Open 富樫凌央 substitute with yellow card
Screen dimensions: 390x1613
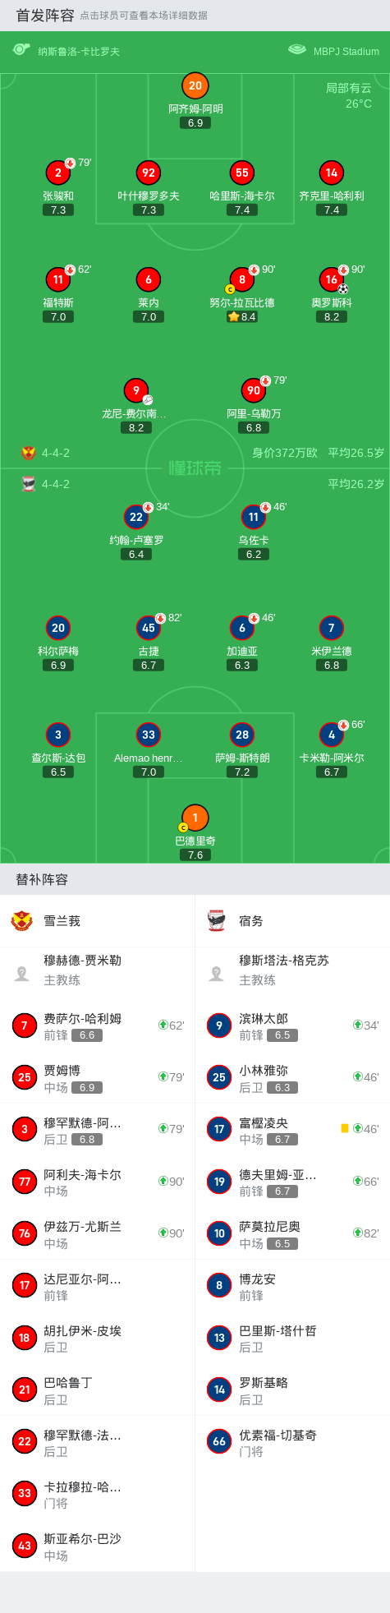tap(292, 1130)
